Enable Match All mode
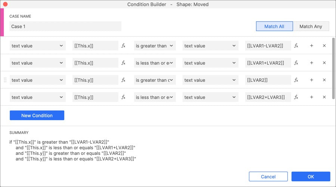The image size is (336, 187). pos(274,27)
